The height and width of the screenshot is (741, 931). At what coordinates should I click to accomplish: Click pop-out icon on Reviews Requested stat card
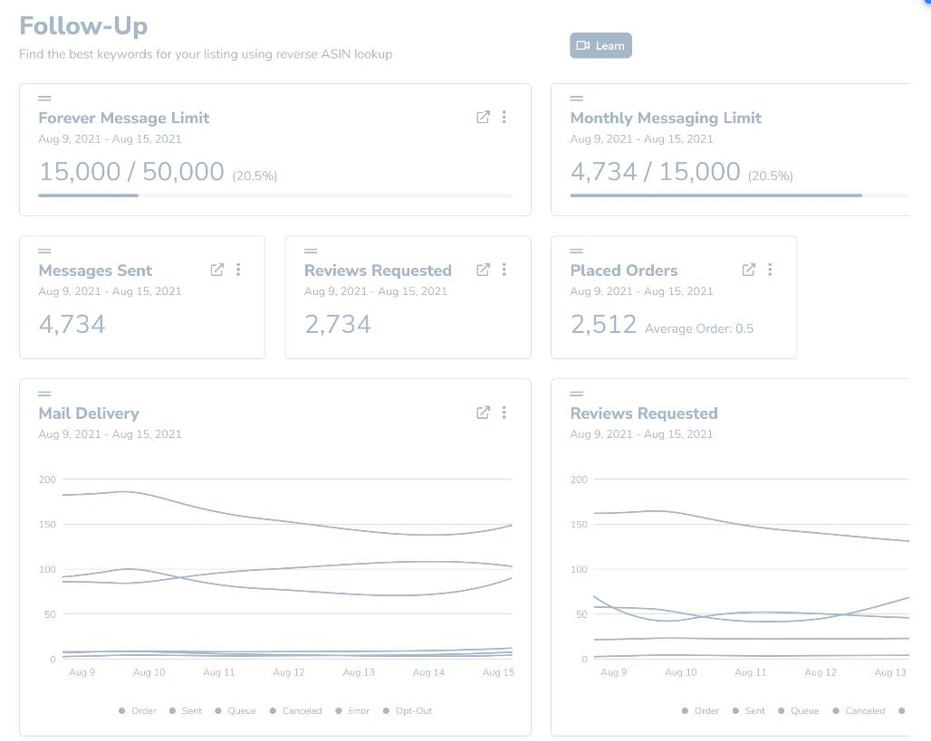tap(483, 270)
